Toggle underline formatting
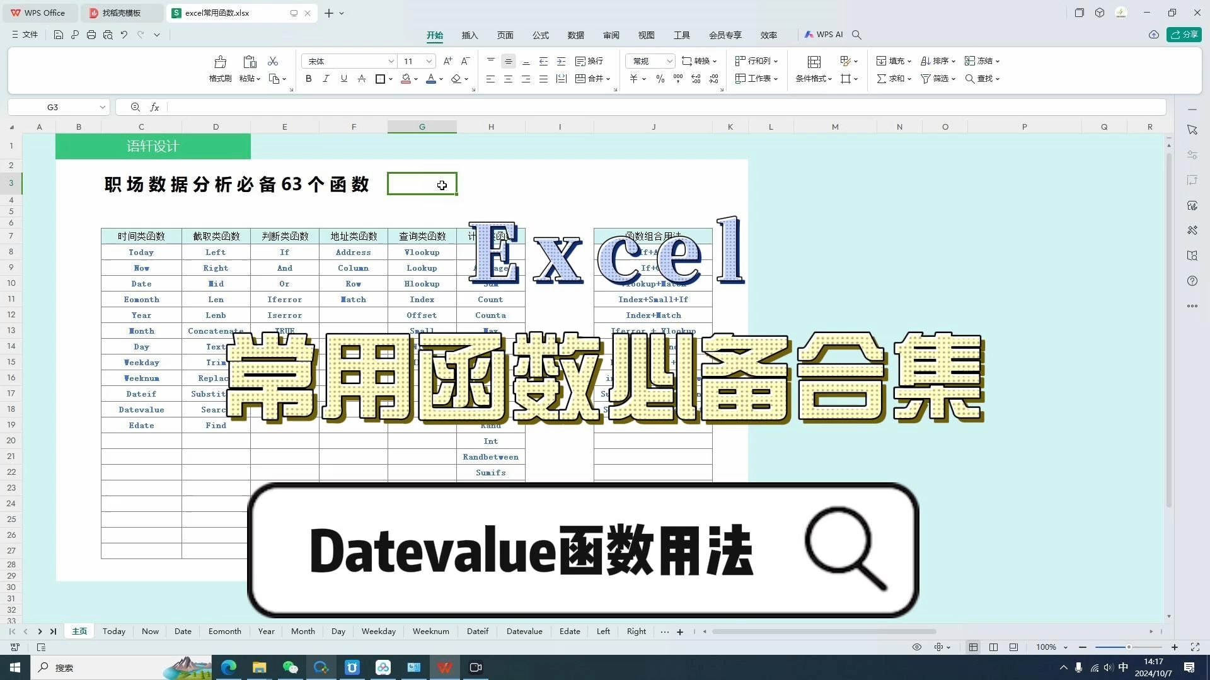Screen dimensions: 1210x680 [x=343, y=78]
